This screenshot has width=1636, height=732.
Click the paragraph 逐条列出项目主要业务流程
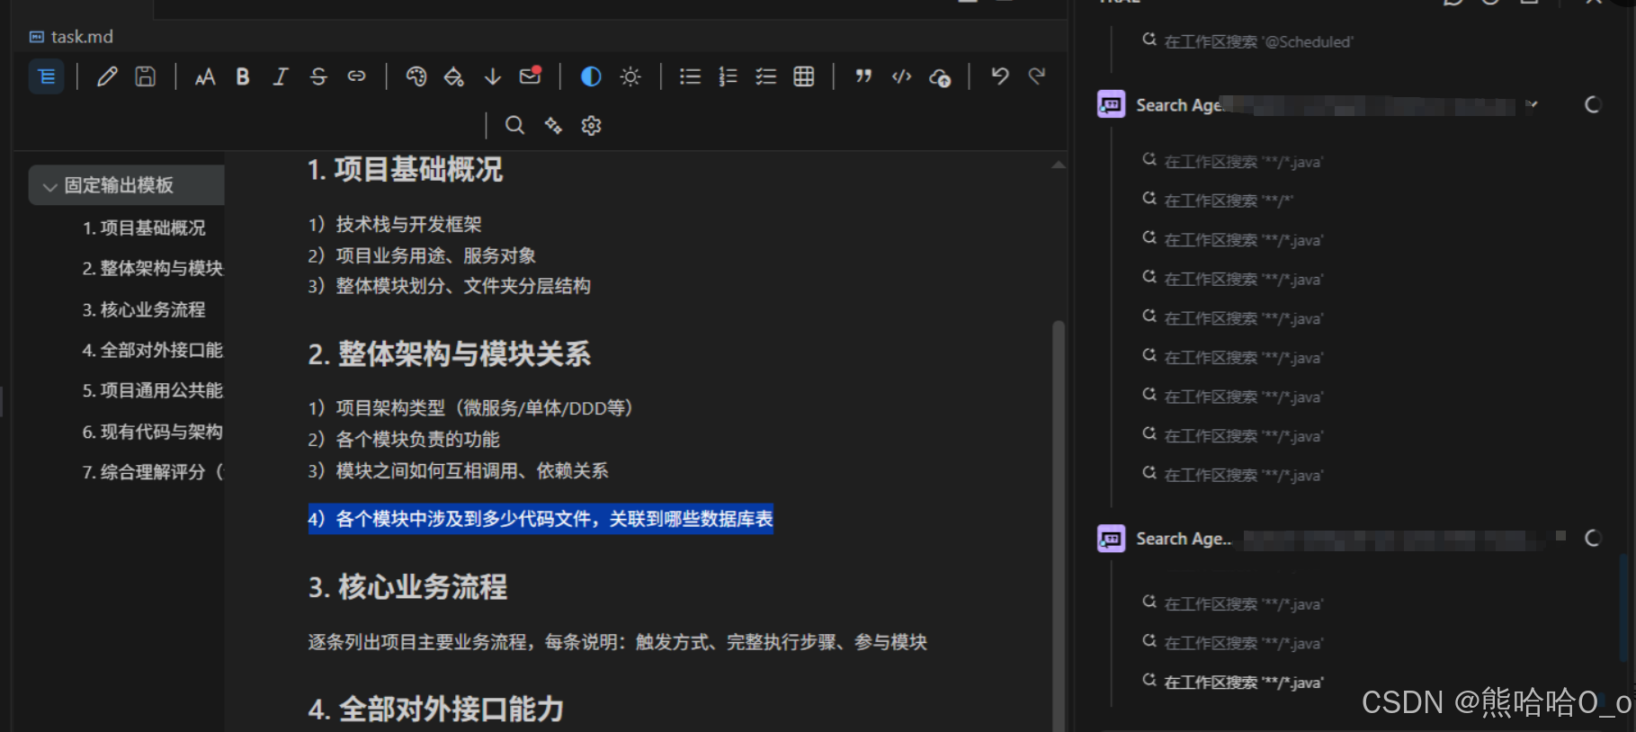(617, 642)
